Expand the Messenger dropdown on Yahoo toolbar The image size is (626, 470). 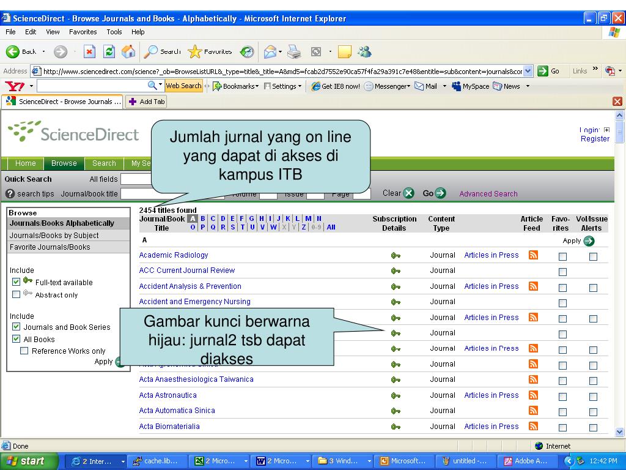coord(408,86)
